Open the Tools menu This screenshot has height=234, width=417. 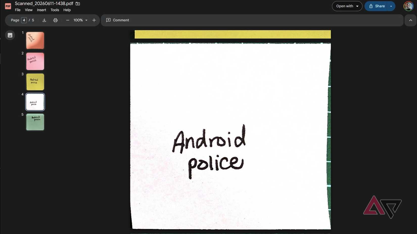point(55,10)
